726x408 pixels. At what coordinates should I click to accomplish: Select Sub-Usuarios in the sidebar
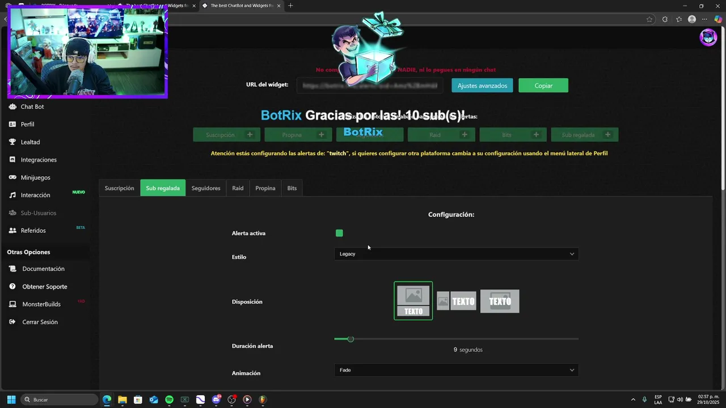38,213
